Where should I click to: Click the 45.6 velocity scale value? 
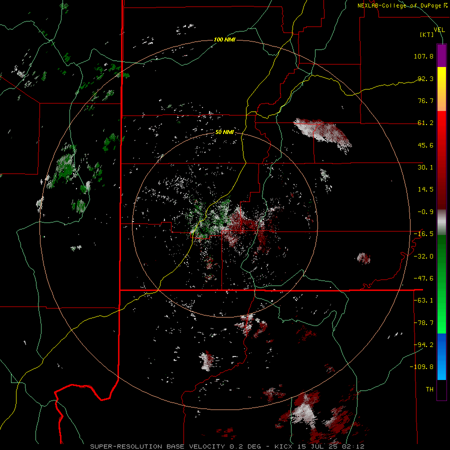pos(425,145)
